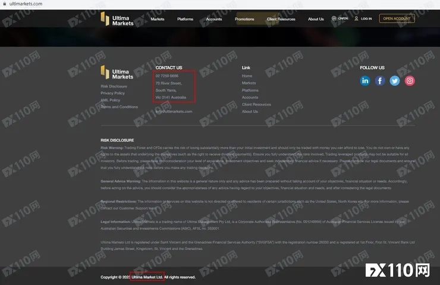
Task: Click the ultimarkets.com address bar URL
Action: tap(26, 4)
